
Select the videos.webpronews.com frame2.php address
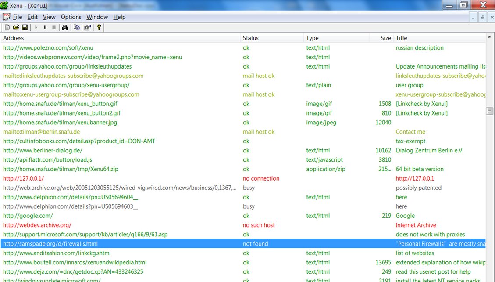click(93, 57)
